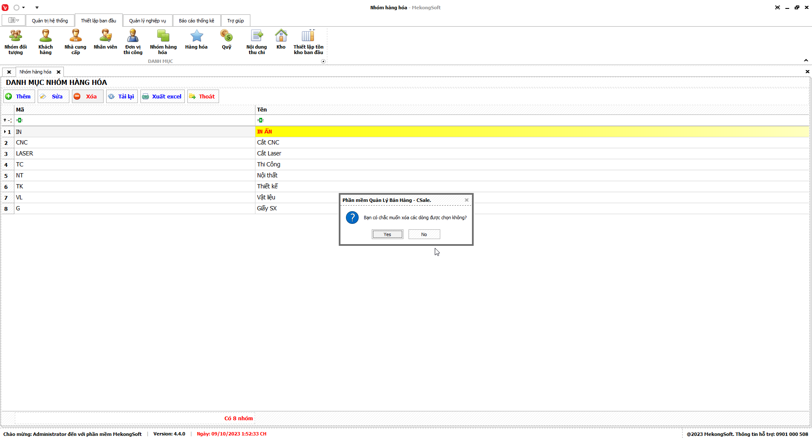The image size is (812, 438).
Task: Click the Tên column header
Action: tap(532, 110)
